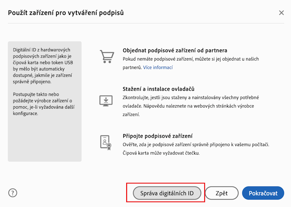Image resolution: width=291 pixels, height=207 pixels.
Task: Continue with the "Pokračovat" button
Action: pyautogui.click(x=263, y=193)
